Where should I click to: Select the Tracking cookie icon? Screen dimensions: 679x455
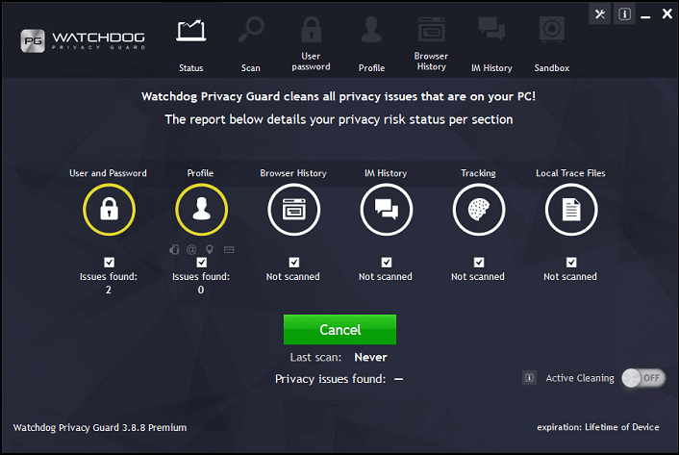[x=478, y=211]
